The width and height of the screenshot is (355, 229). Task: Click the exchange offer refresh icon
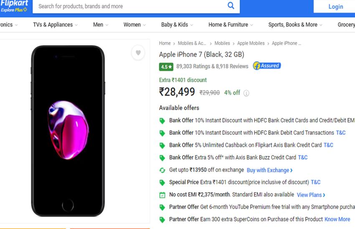162,170
